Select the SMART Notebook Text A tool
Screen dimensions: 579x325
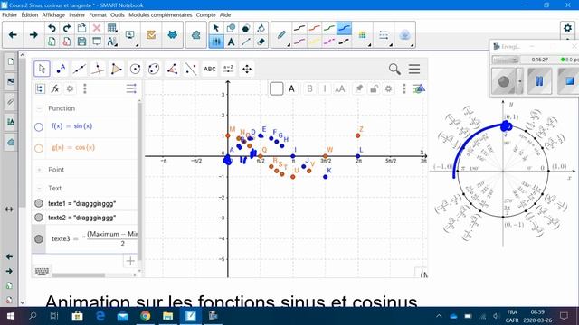tap(232, 42)
